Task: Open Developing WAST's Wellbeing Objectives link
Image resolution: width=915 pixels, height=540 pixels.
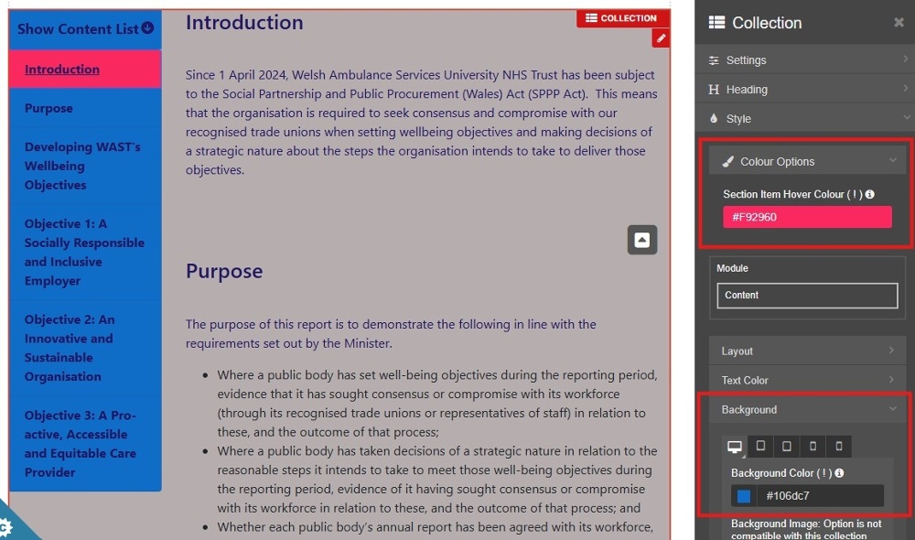Action: pos(82,166)
